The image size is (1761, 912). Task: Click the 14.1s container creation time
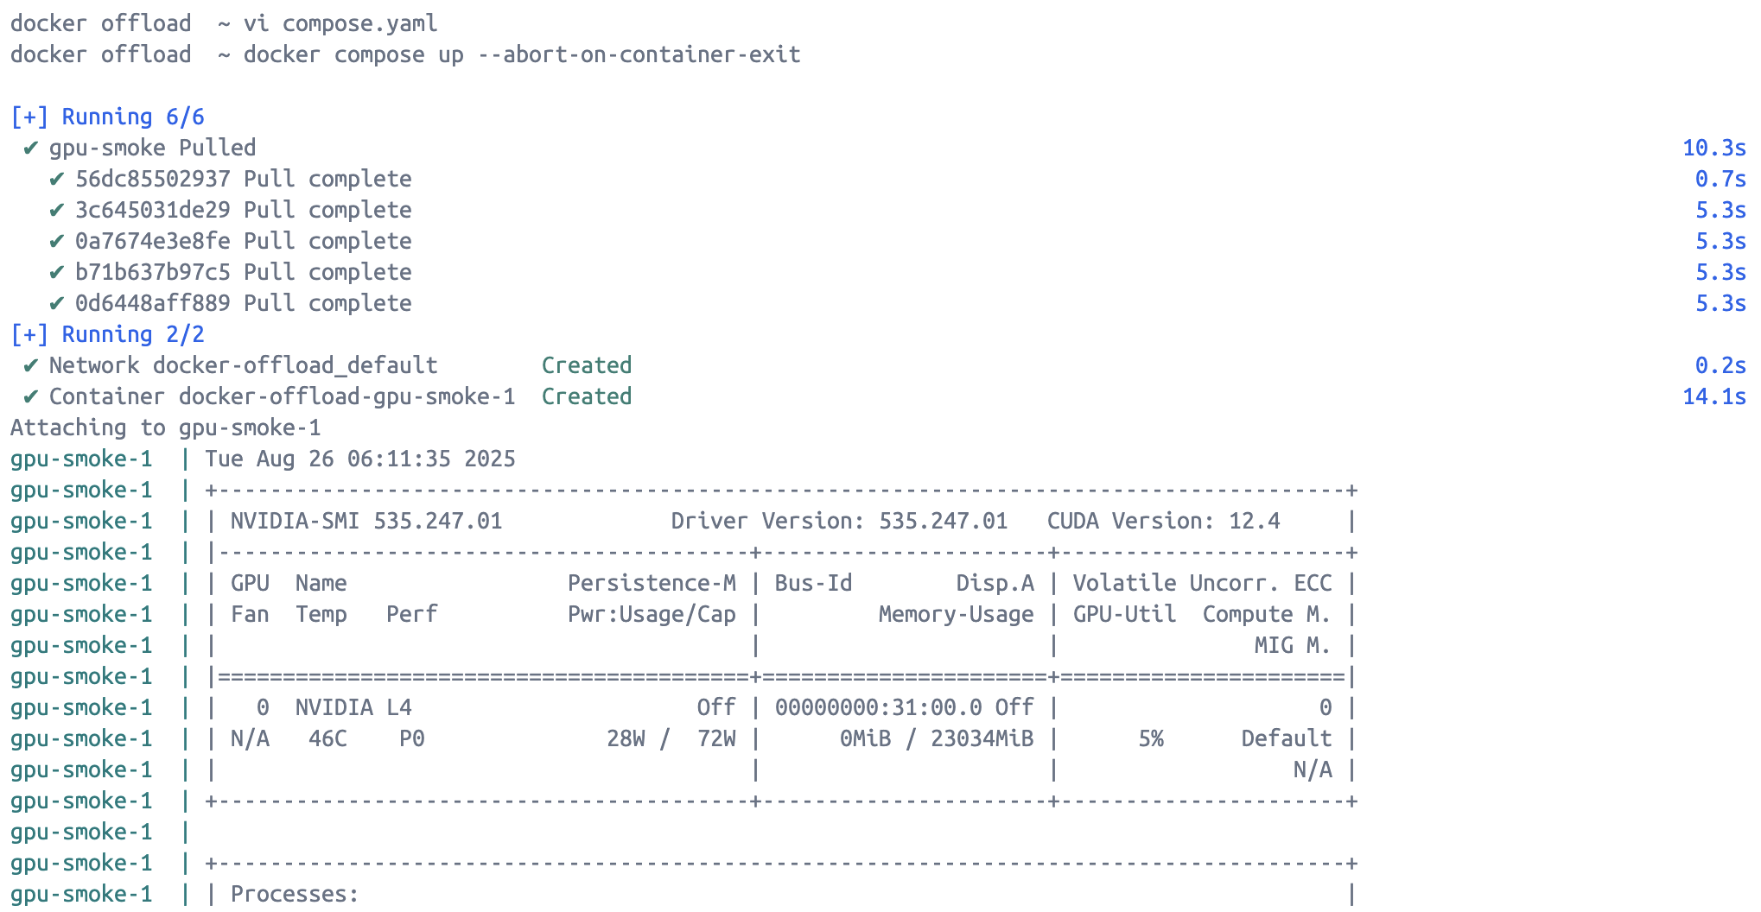tap(1714, 396)
